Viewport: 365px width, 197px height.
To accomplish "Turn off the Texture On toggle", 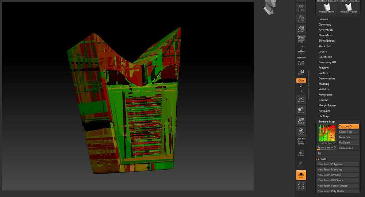I will click(349, 126).
